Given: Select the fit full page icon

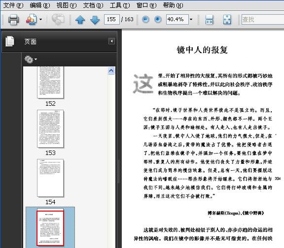Looking at the screenshot, I should click(227, 19).
